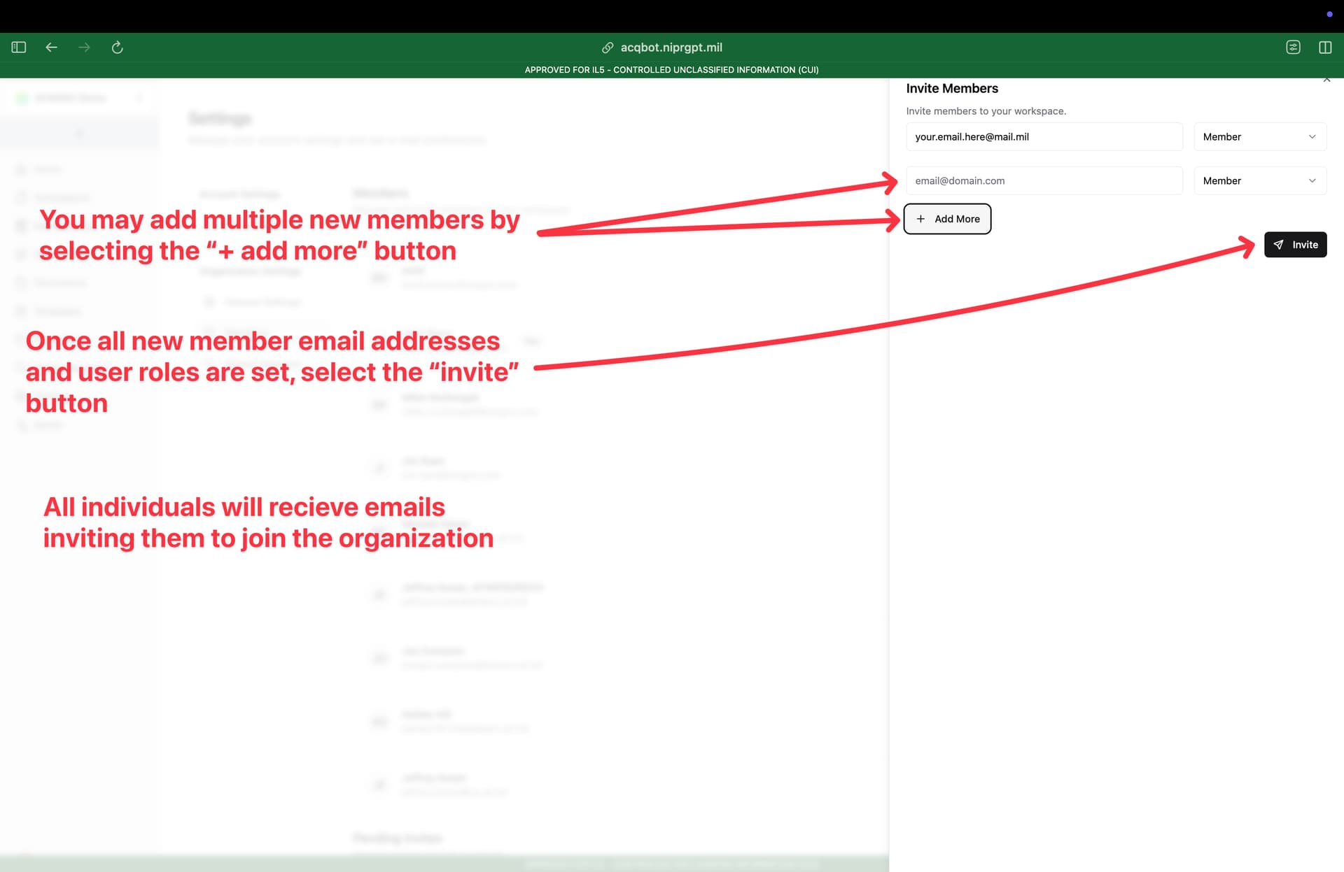
Task: Click the email@domain.com email field
Action: [1044, 180]
